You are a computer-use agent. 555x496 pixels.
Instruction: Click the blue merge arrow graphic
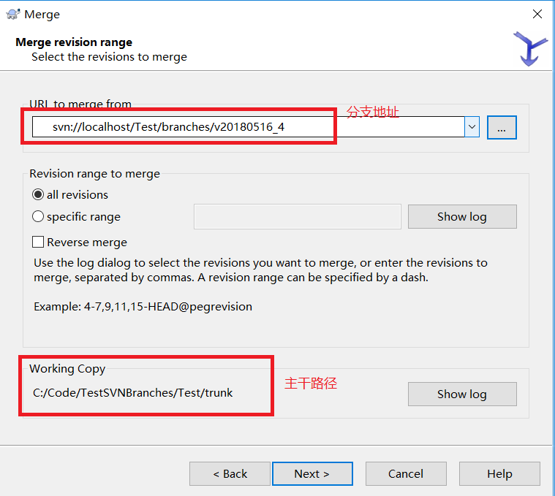coord(530,49)
